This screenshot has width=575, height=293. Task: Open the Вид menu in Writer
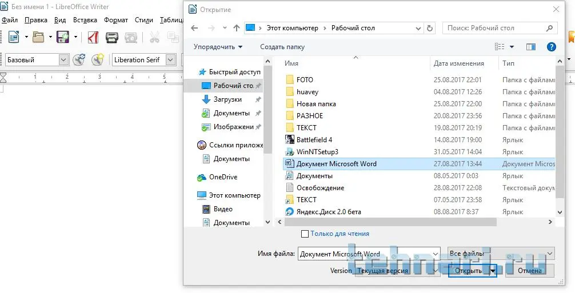[x=60, y=20]
